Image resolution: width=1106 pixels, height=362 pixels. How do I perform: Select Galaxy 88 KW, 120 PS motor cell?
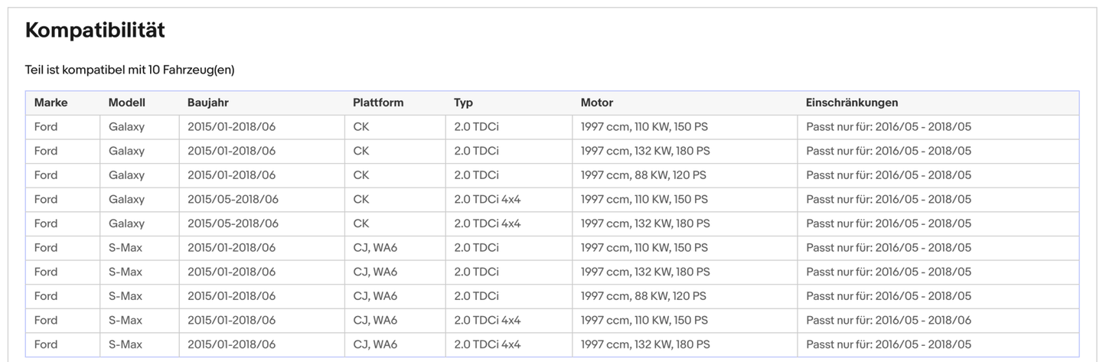click(643, 175)
